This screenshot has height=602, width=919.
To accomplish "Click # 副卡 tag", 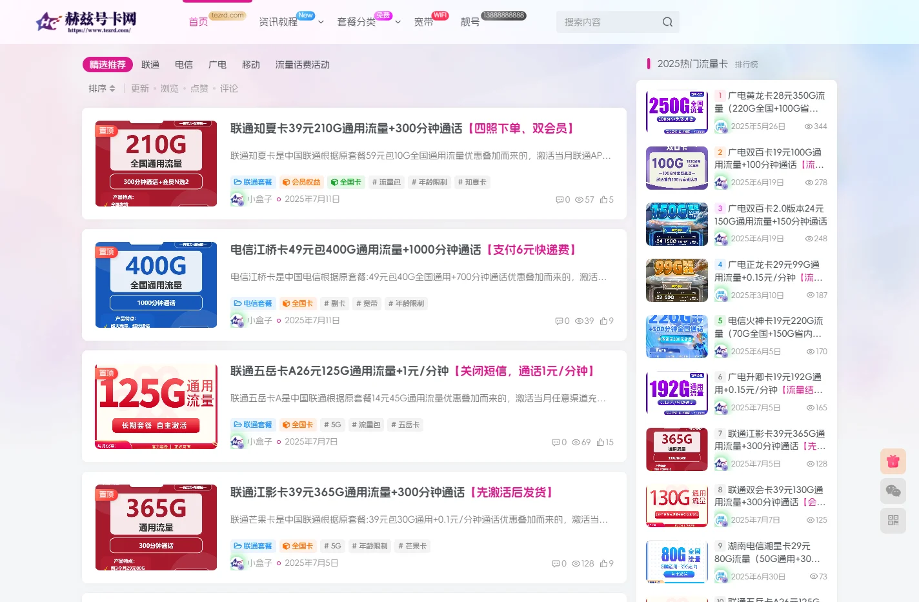I will [x=334, y=303].
